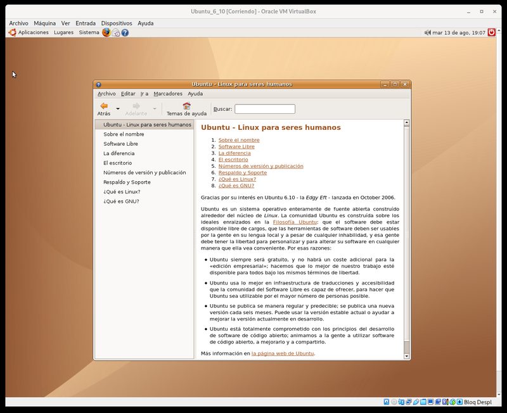Click the content scrollbar down arrow
507x413 pixels.
click(406, 356)
